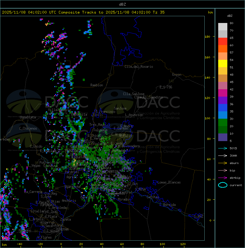Click the green 30 dBZ color swatch
The height and width of the screenshot is (248, 245).
[x=223, y=123]
